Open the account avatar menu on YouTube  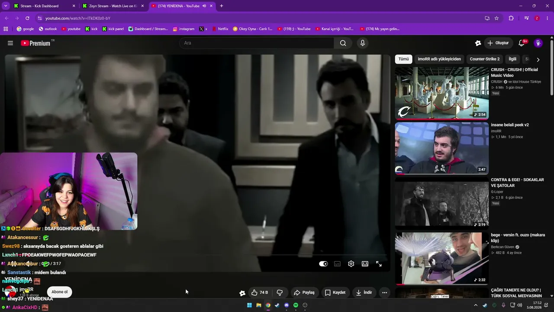[x=538, y=43]
